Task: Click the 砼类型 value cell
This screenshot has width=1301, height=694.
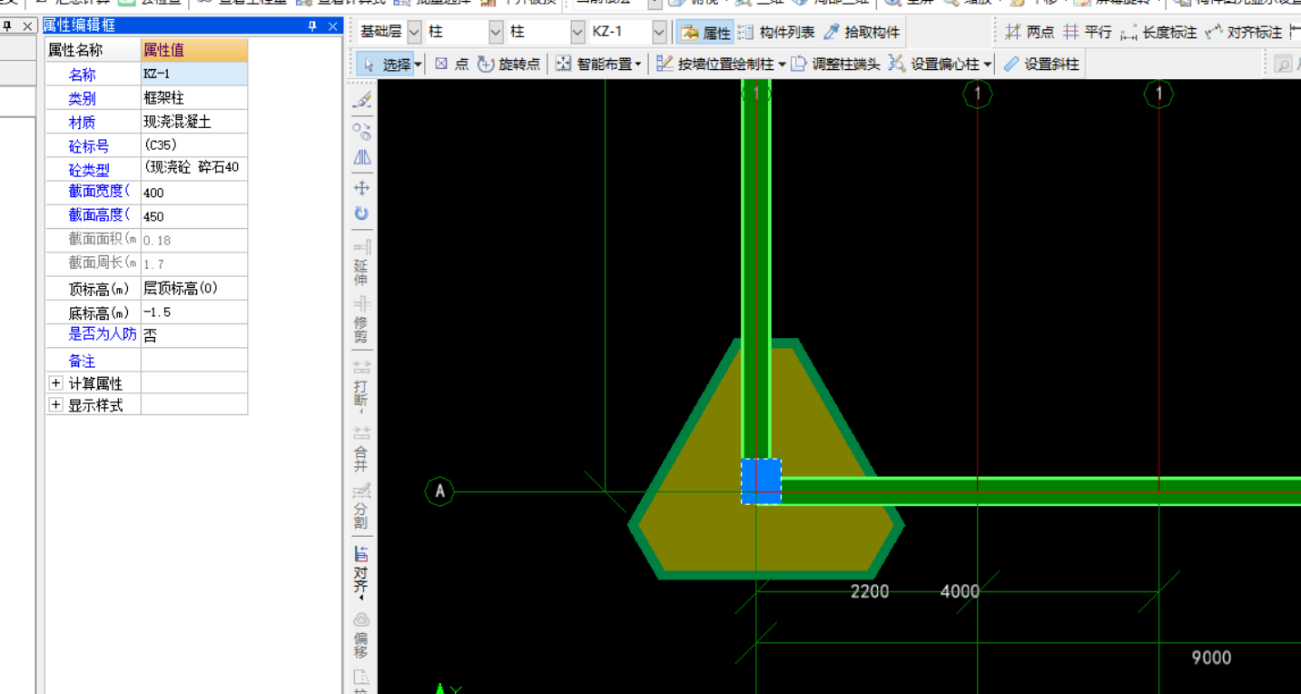Action: tap(194, 169)
